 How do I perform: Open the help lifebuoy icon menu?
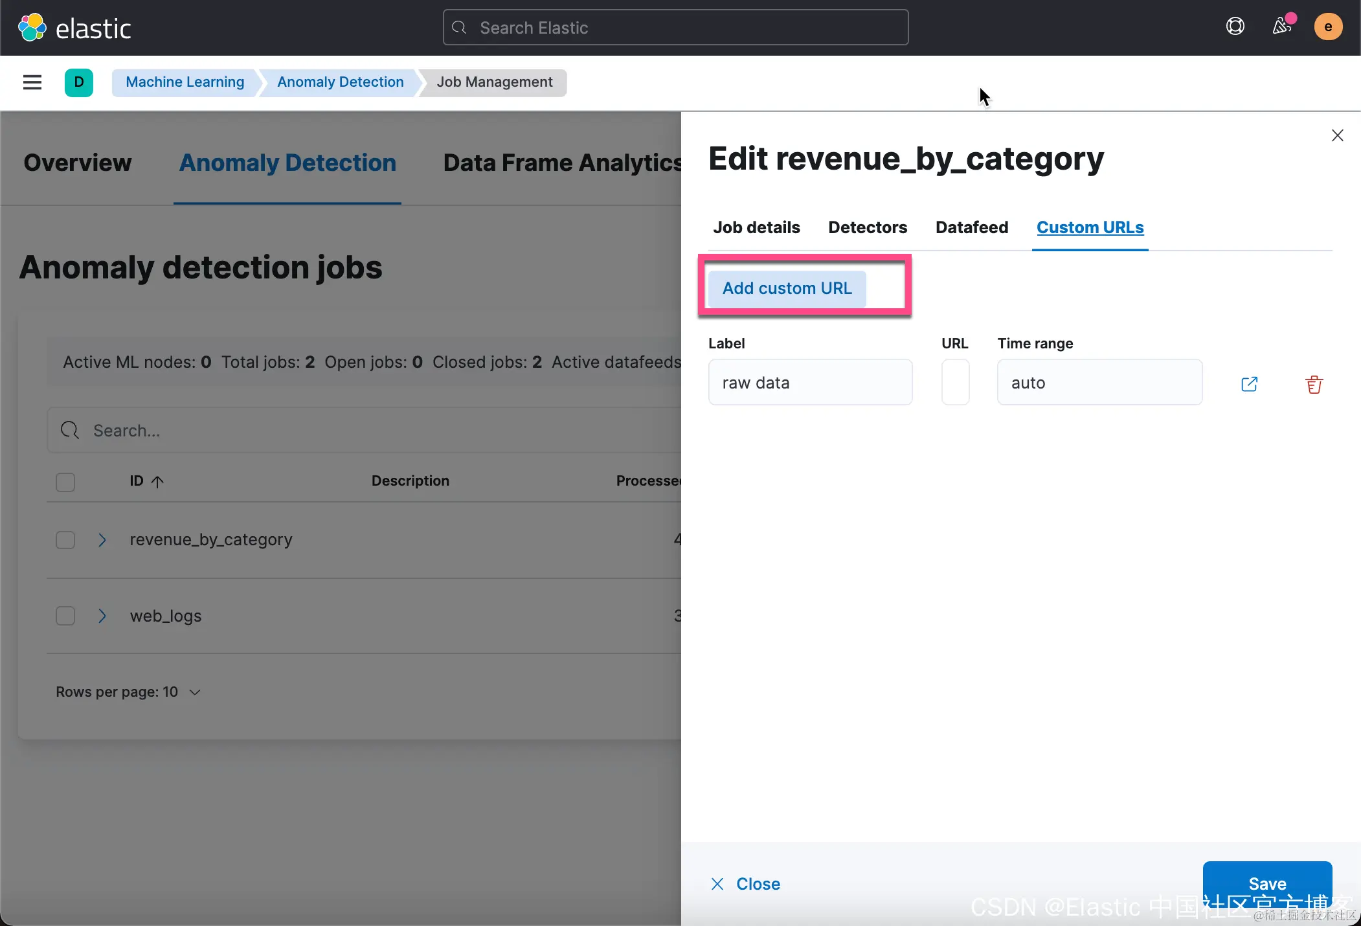coord(1235,27)
